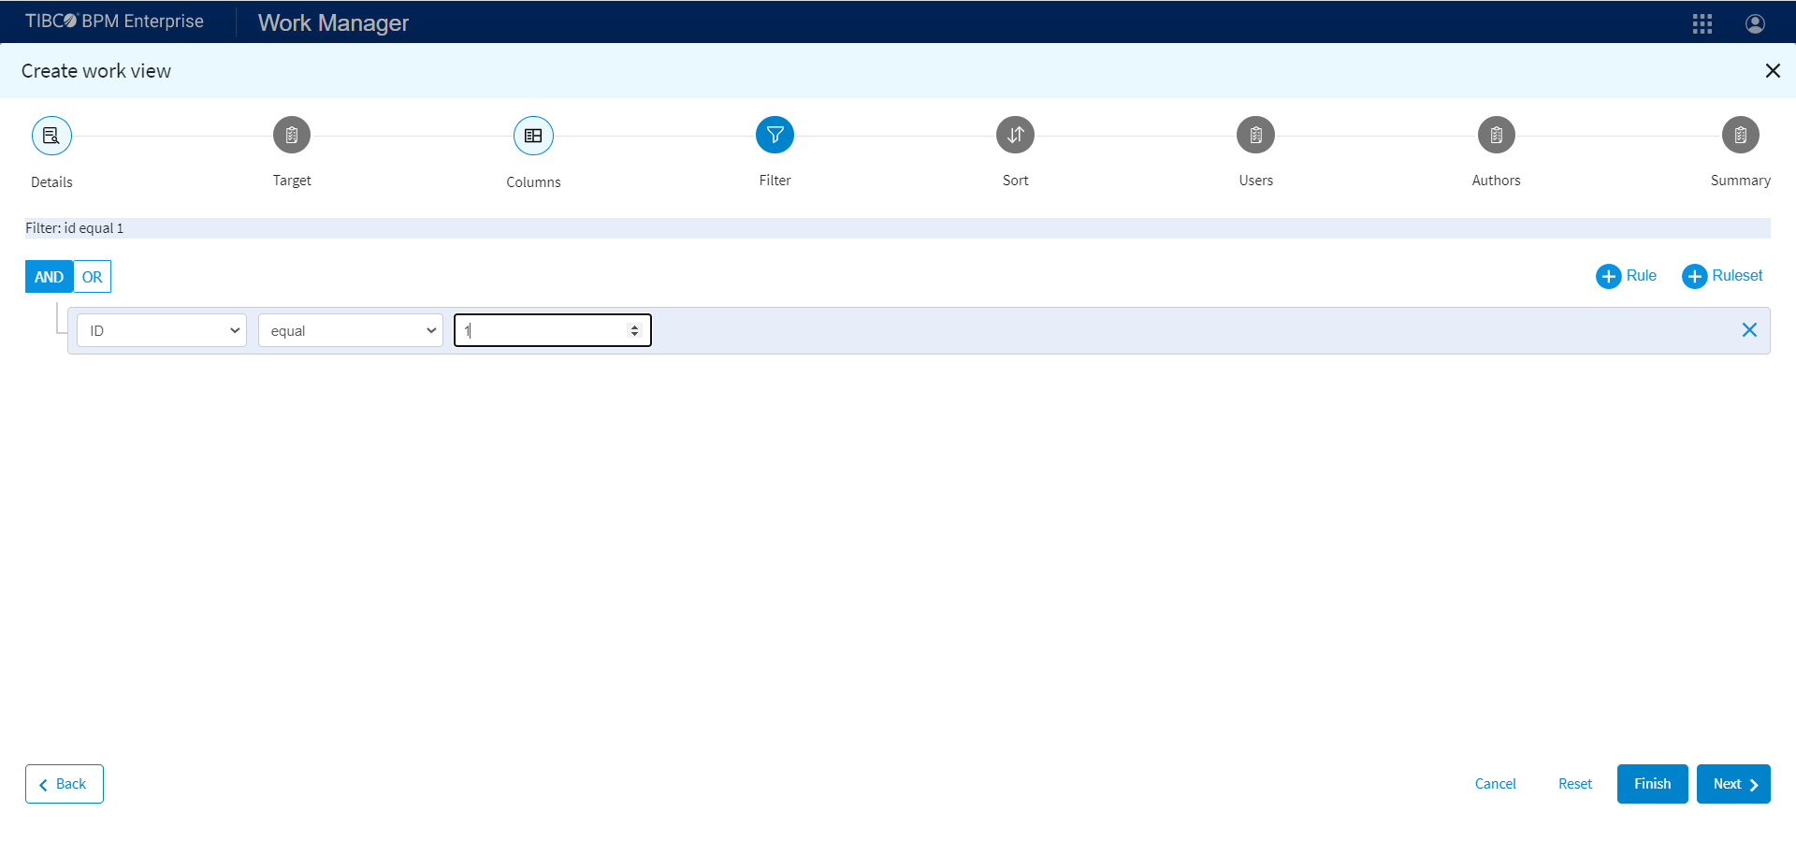Image resolution: width=1796 pixels, height=841 pixels.
Task: Go to the Target step icon
Action: [292, 136]
